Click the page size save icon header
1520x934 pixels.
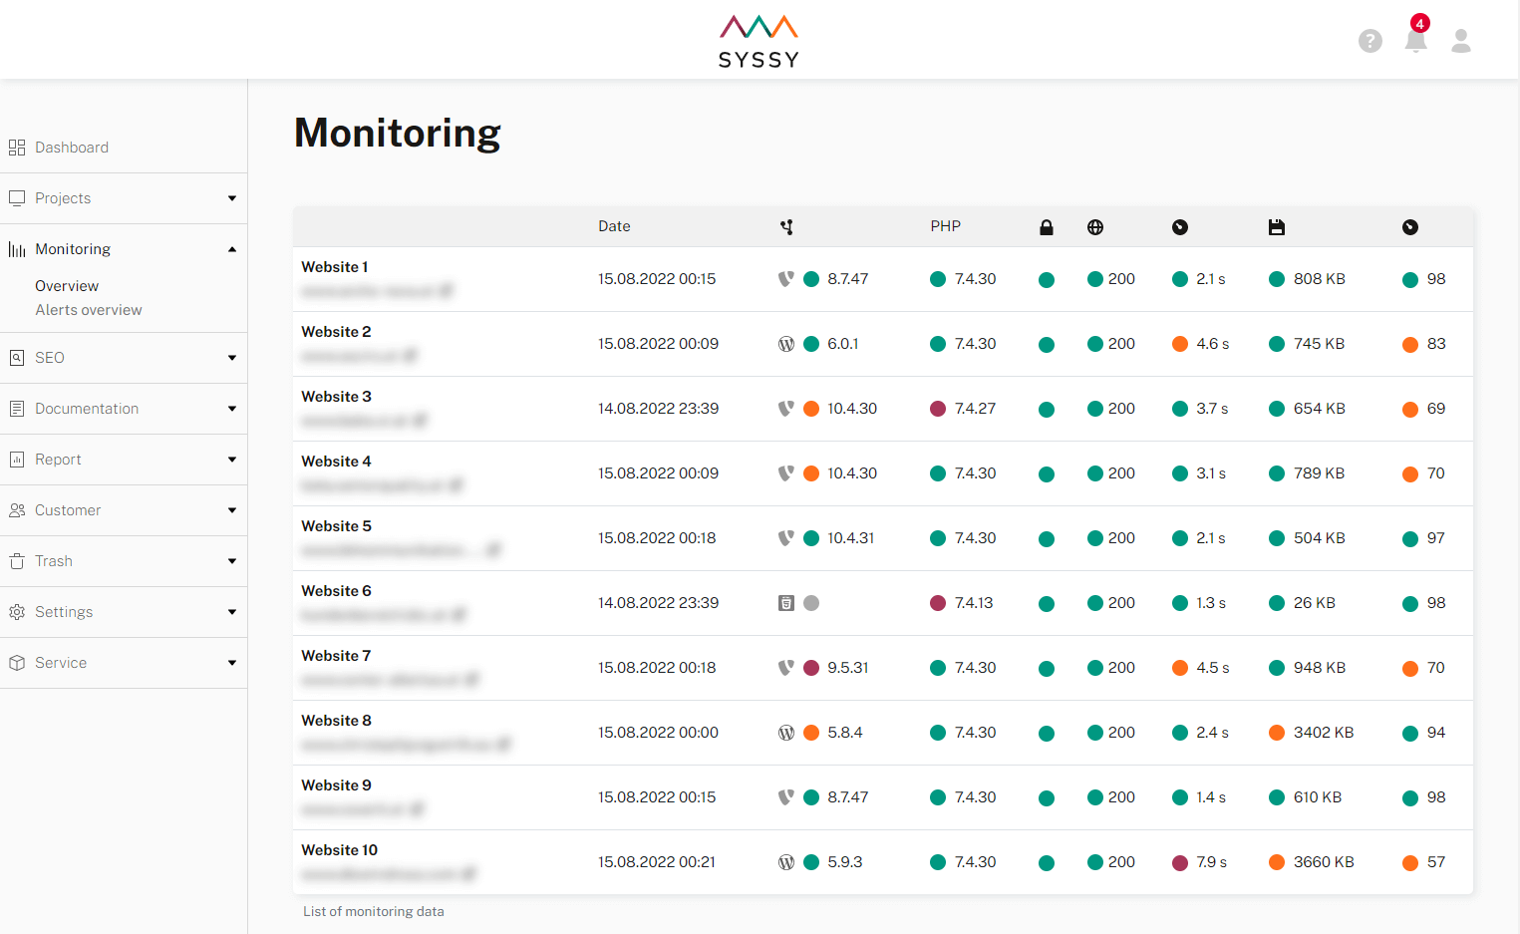(x=1277, y=226)
